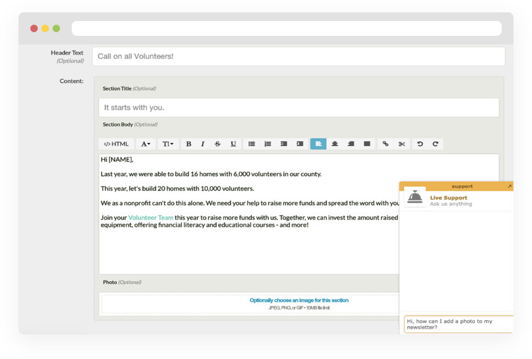Apply italic formatting to the text
The image size is (532, 359).
202,143
